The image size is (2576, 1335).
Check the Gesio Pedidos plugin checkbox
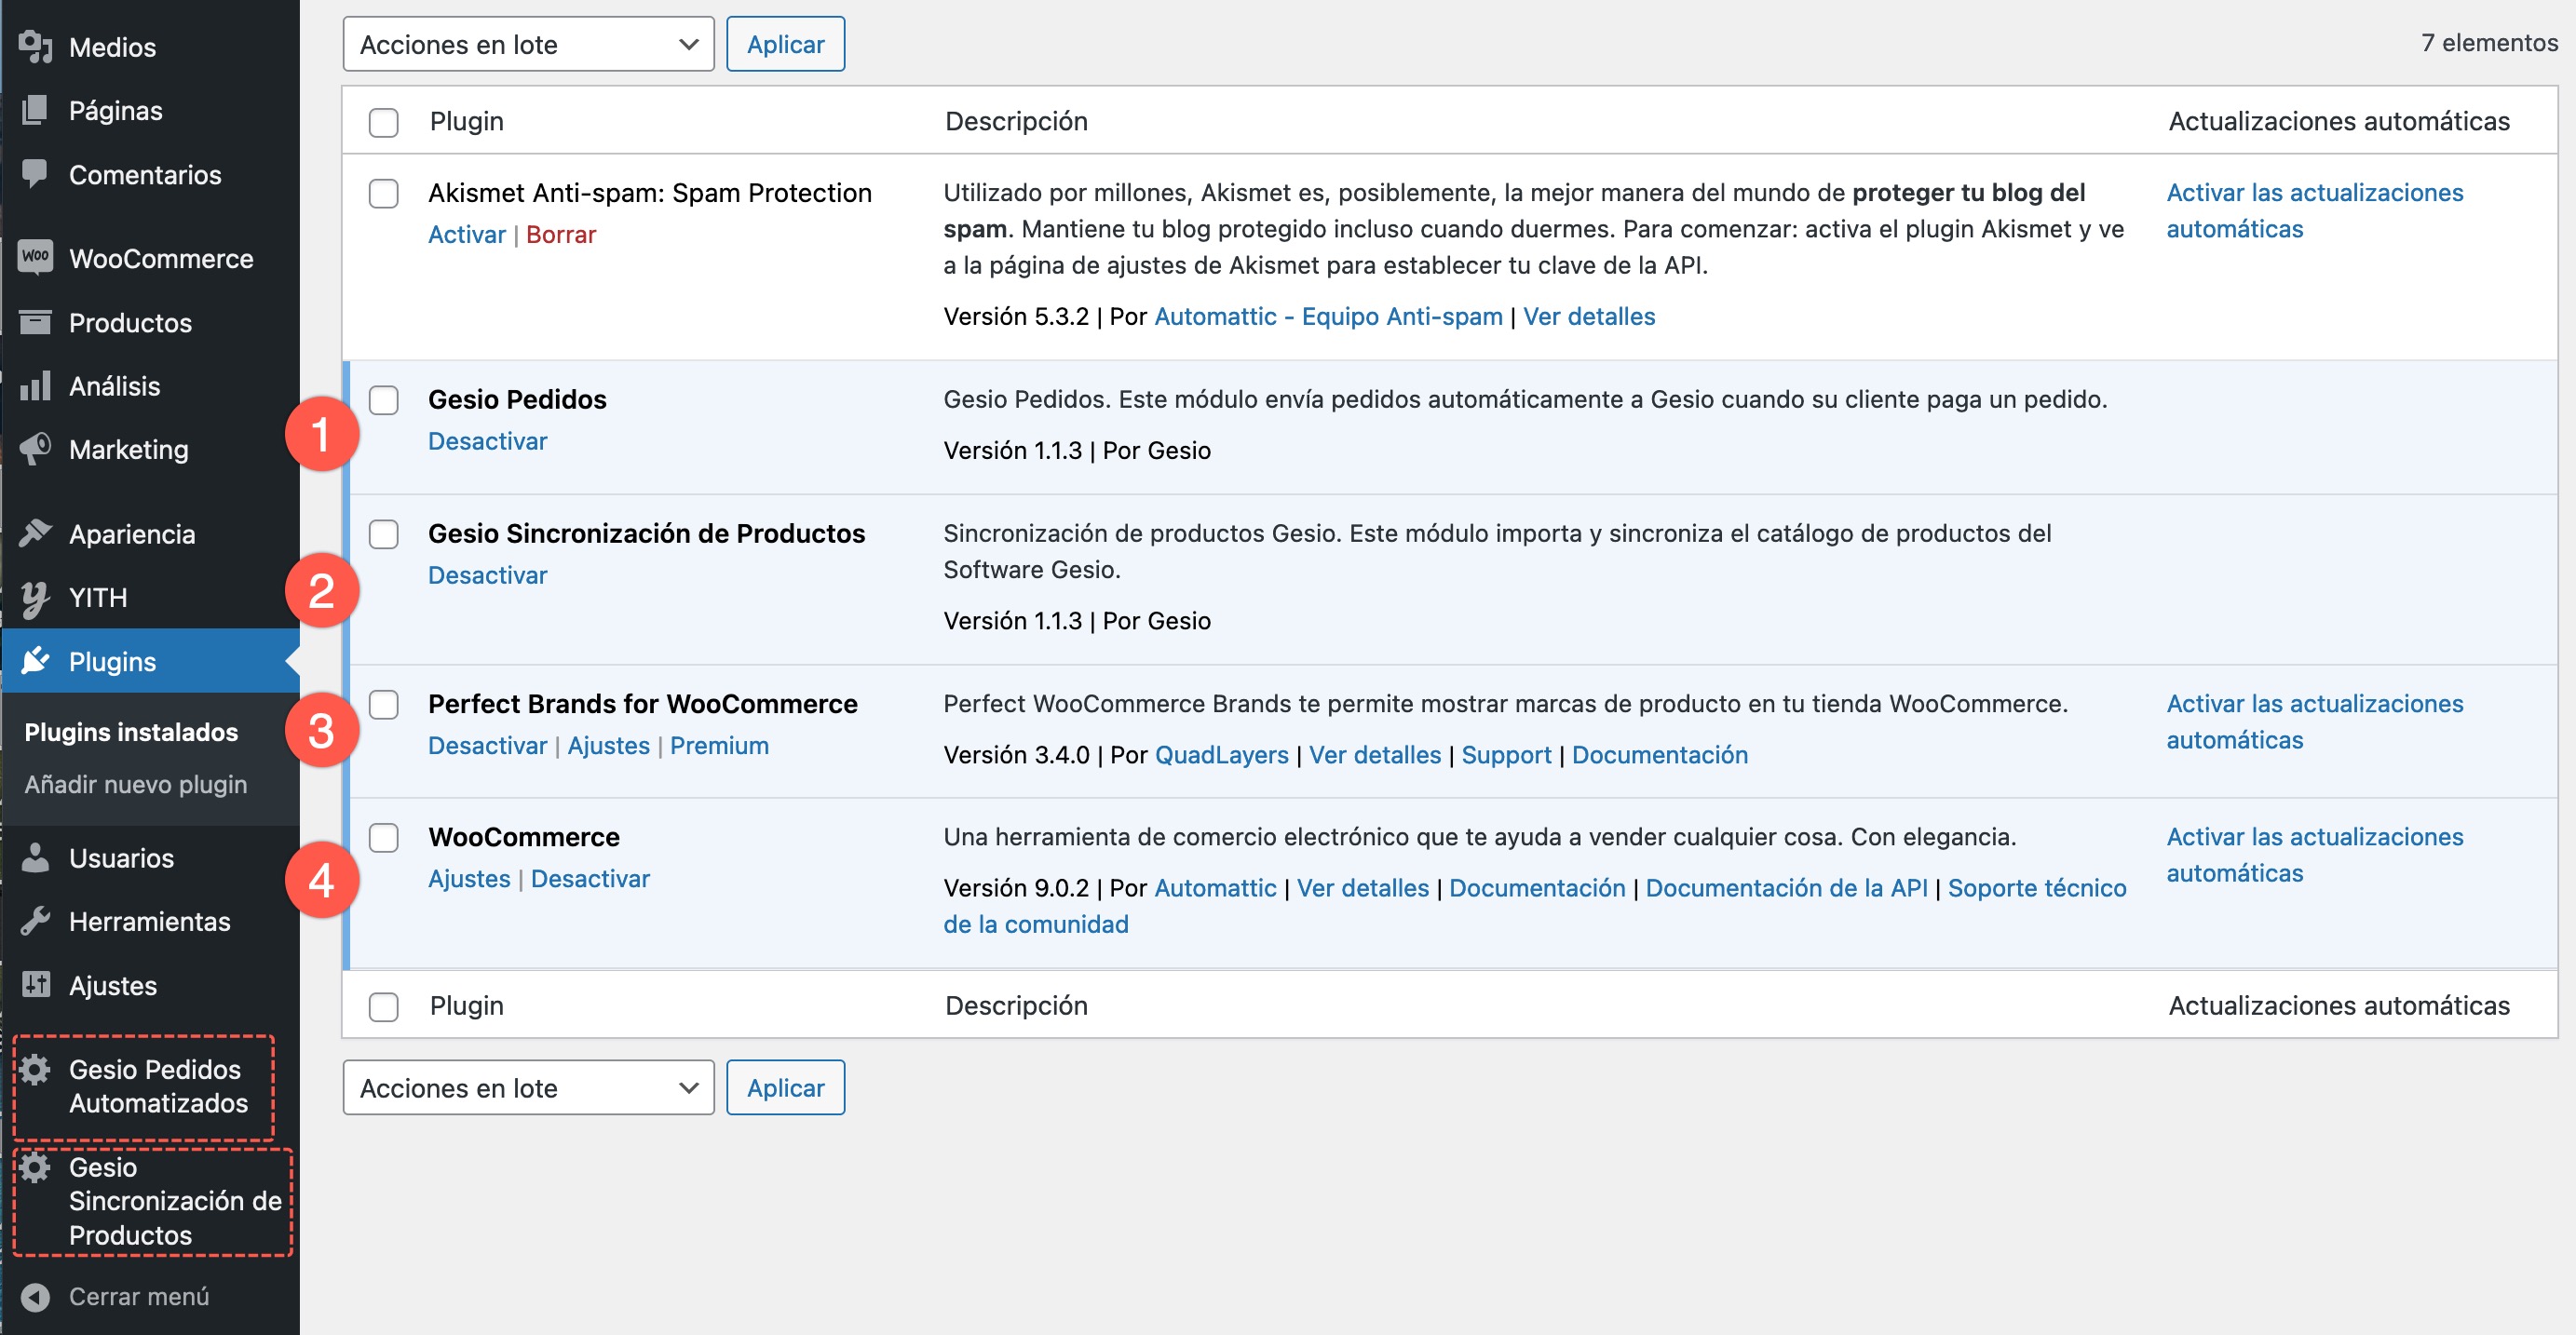click(383, 400)
